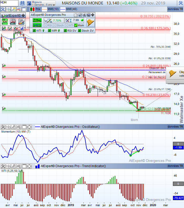Uncheck the WTI arrow checkbox
The height and width of the screenshot is (208, 184).
click(34, 31)
